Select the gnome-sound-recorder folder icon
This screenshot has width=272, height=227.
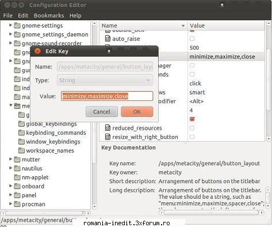[17, 43]
